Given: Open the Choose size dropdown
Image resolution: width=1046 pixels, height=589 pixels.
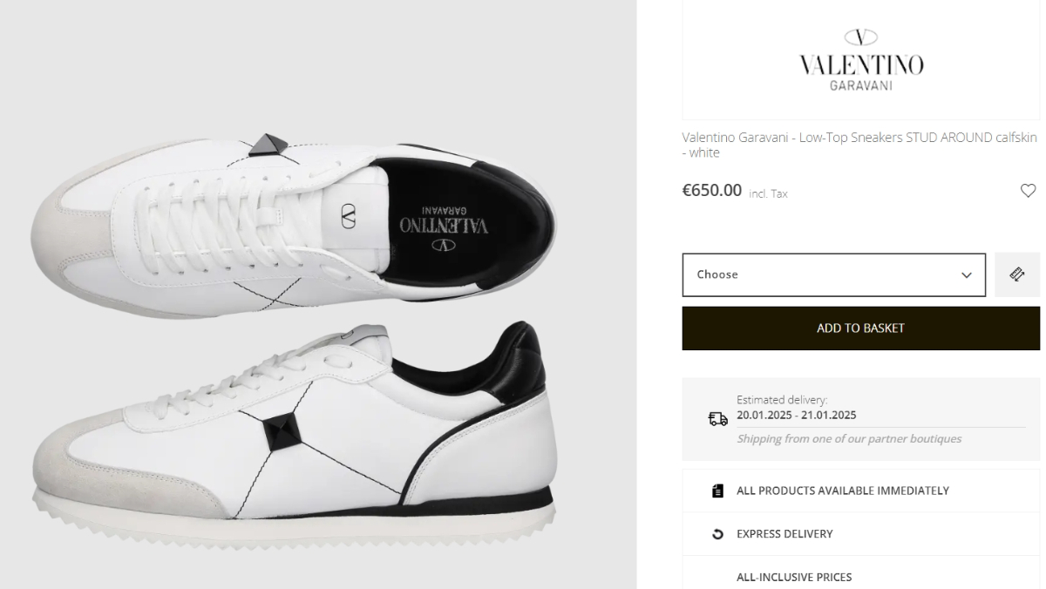Looking at the screenshot, I should pos(832,274).
